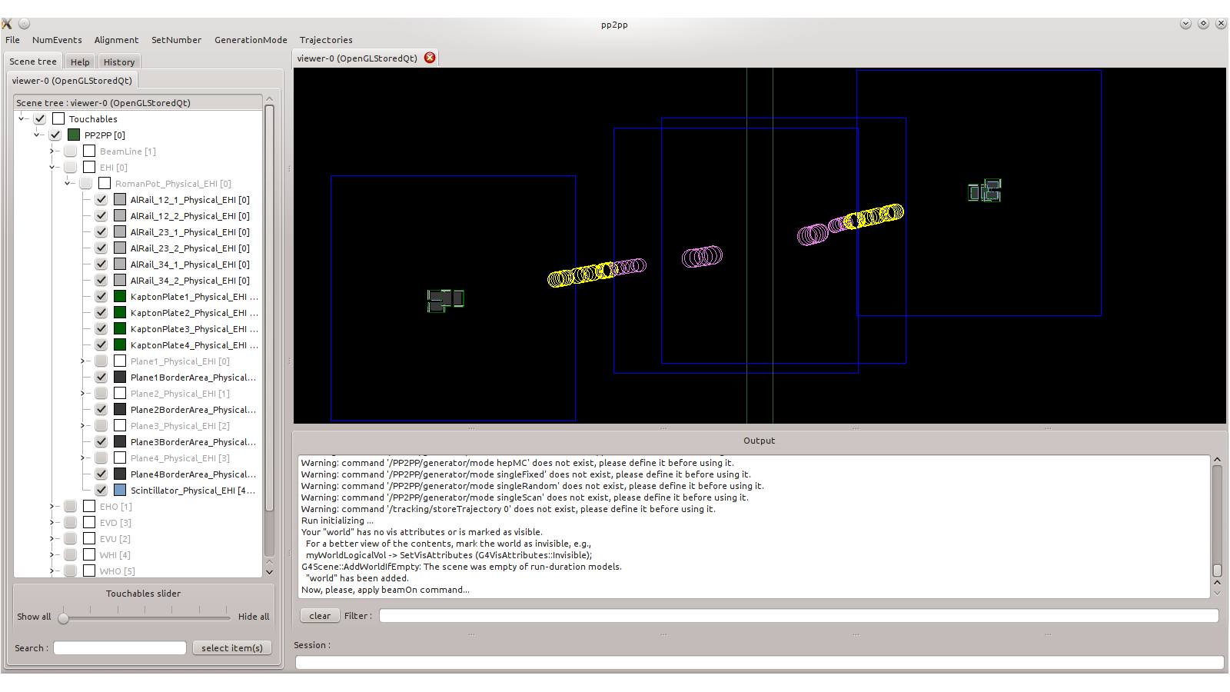Viewport: 1230px width, 692px height.
Task: Uncheck KaptonPlate2_Physical_EHI checkbox
Action: pyautogui.click(x=101, y=313)
